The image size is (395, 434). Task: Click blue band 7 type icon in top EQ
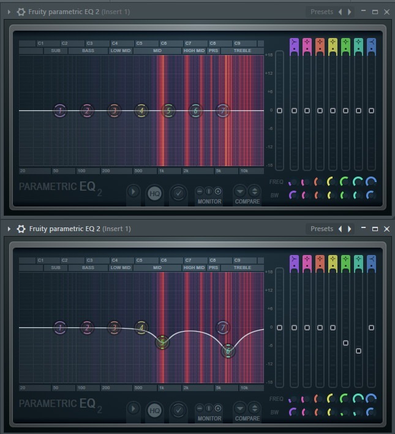371,42
